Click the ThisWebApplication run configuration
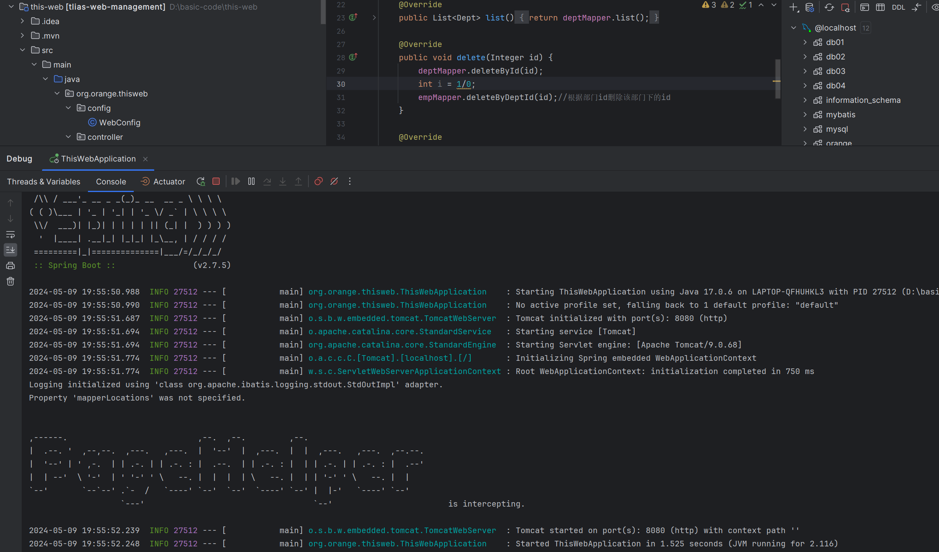 click(97, 158)
